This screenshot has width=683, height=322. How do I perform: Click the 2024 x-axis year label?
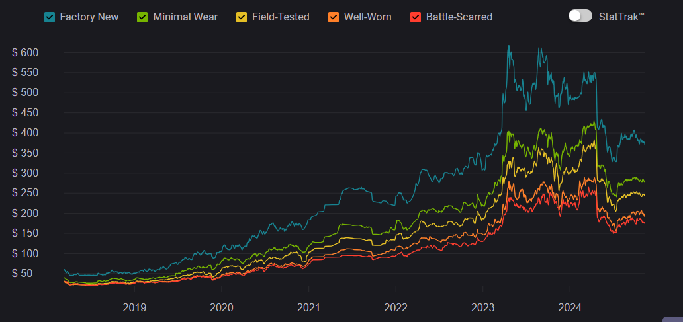(570, 307)
